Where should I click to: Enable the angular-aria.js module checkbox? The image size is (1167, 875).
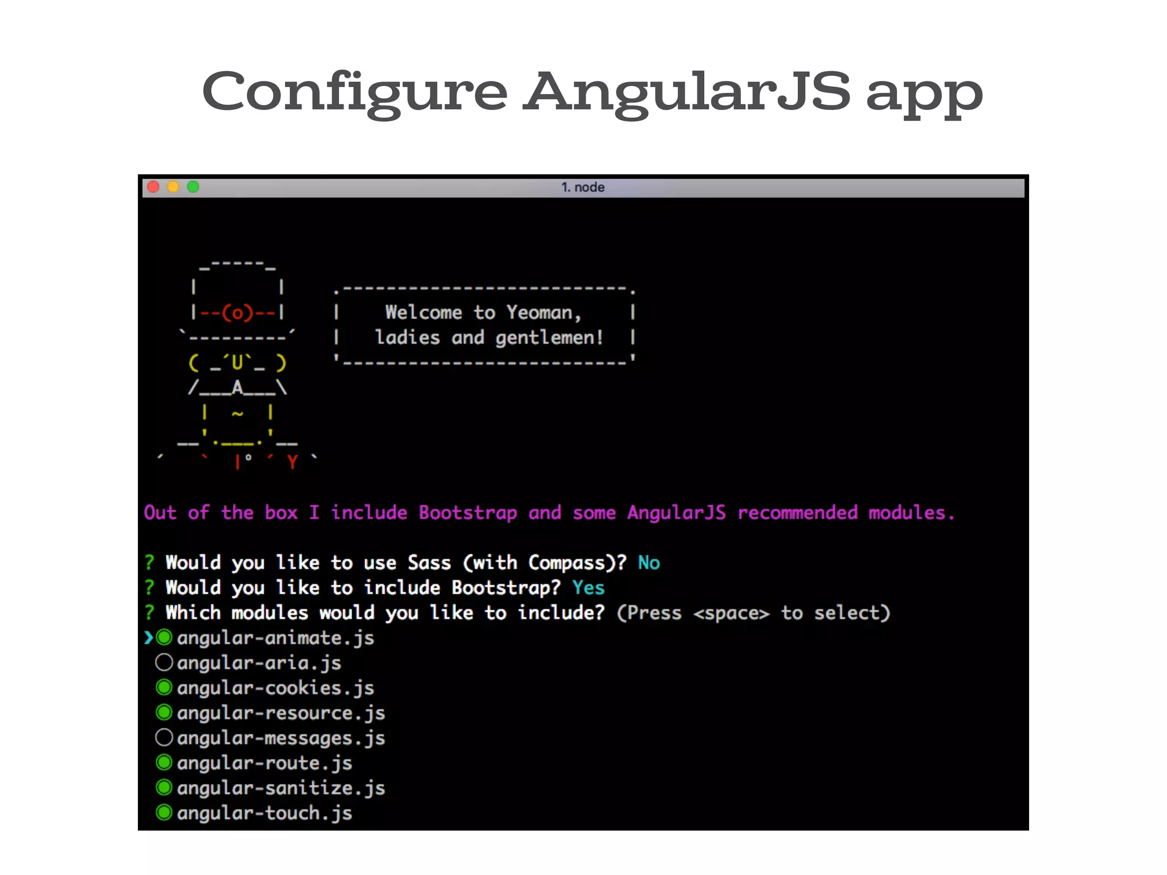click(x=164, y=662)
